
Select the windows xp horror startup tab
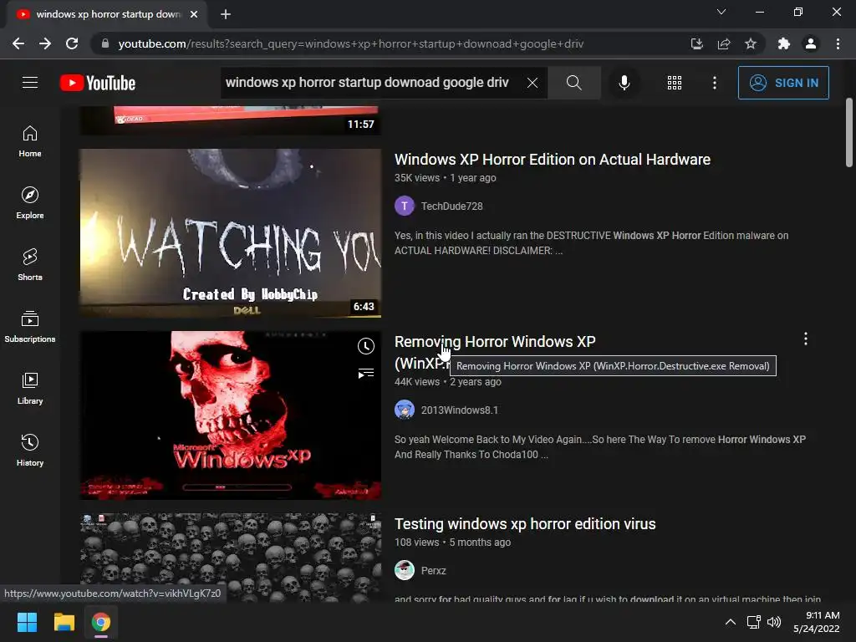pyautogui.click(x=106, y=14)
